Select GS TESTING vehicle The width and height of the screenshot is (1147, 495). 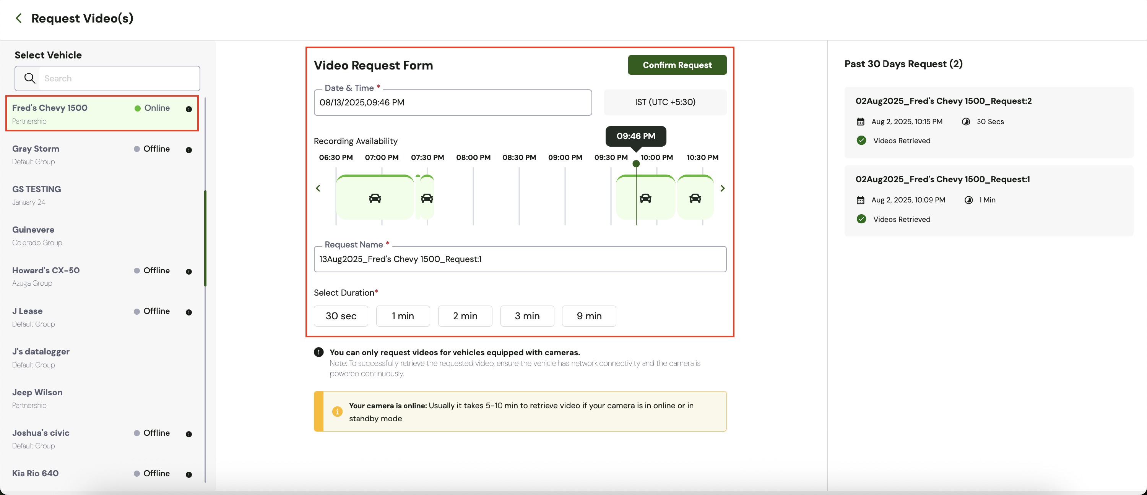point(102,195)
